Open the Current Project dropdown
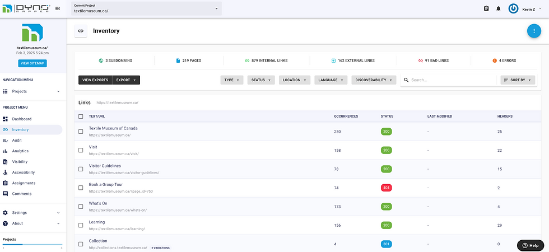The image size is (549, 252). 146,8
